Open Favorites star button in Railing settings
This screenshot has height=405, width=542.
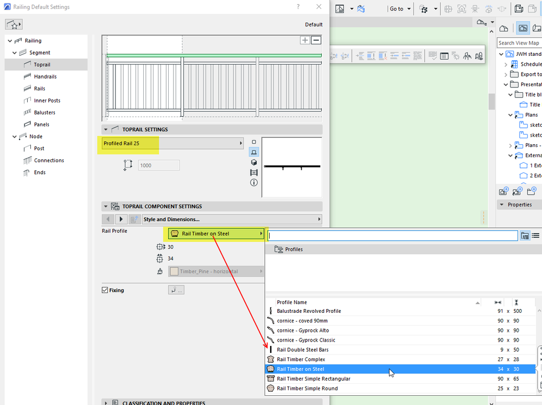click(14, 24)
